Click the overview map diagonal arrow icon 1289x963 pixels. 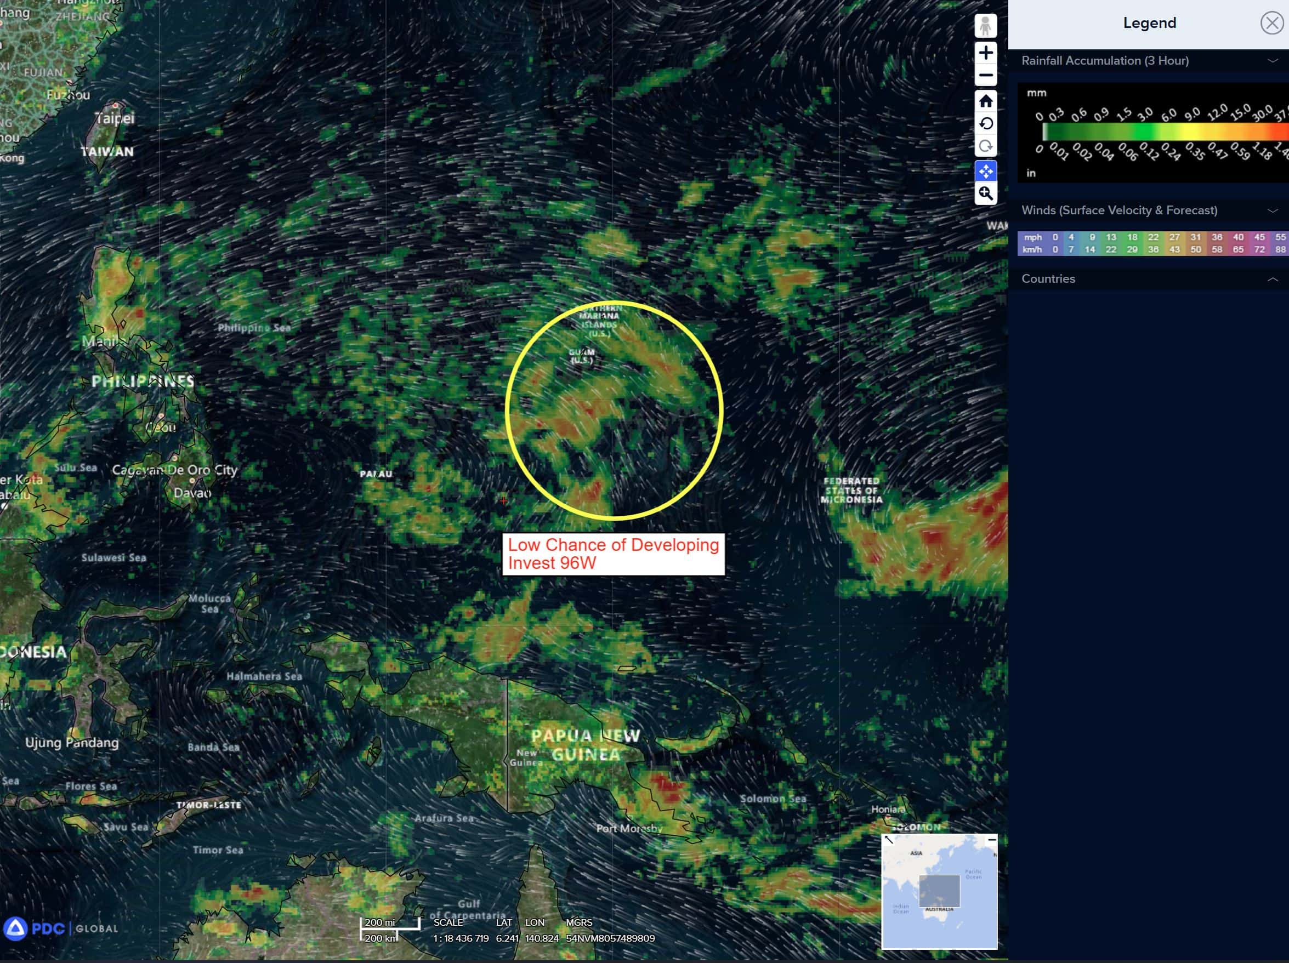point(889,840)
